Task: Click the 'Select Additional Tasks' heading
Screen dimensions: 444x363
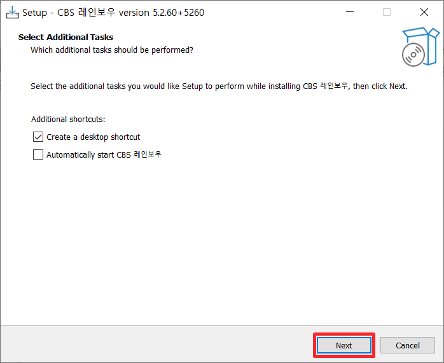Action: click(x=66, y=37)
